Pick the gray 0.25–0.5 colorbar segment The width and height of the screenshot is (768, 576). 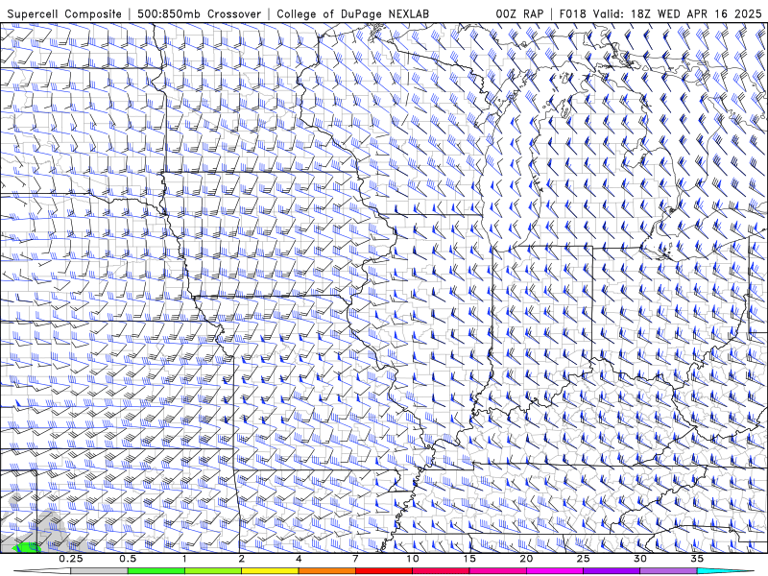(99, 571)
